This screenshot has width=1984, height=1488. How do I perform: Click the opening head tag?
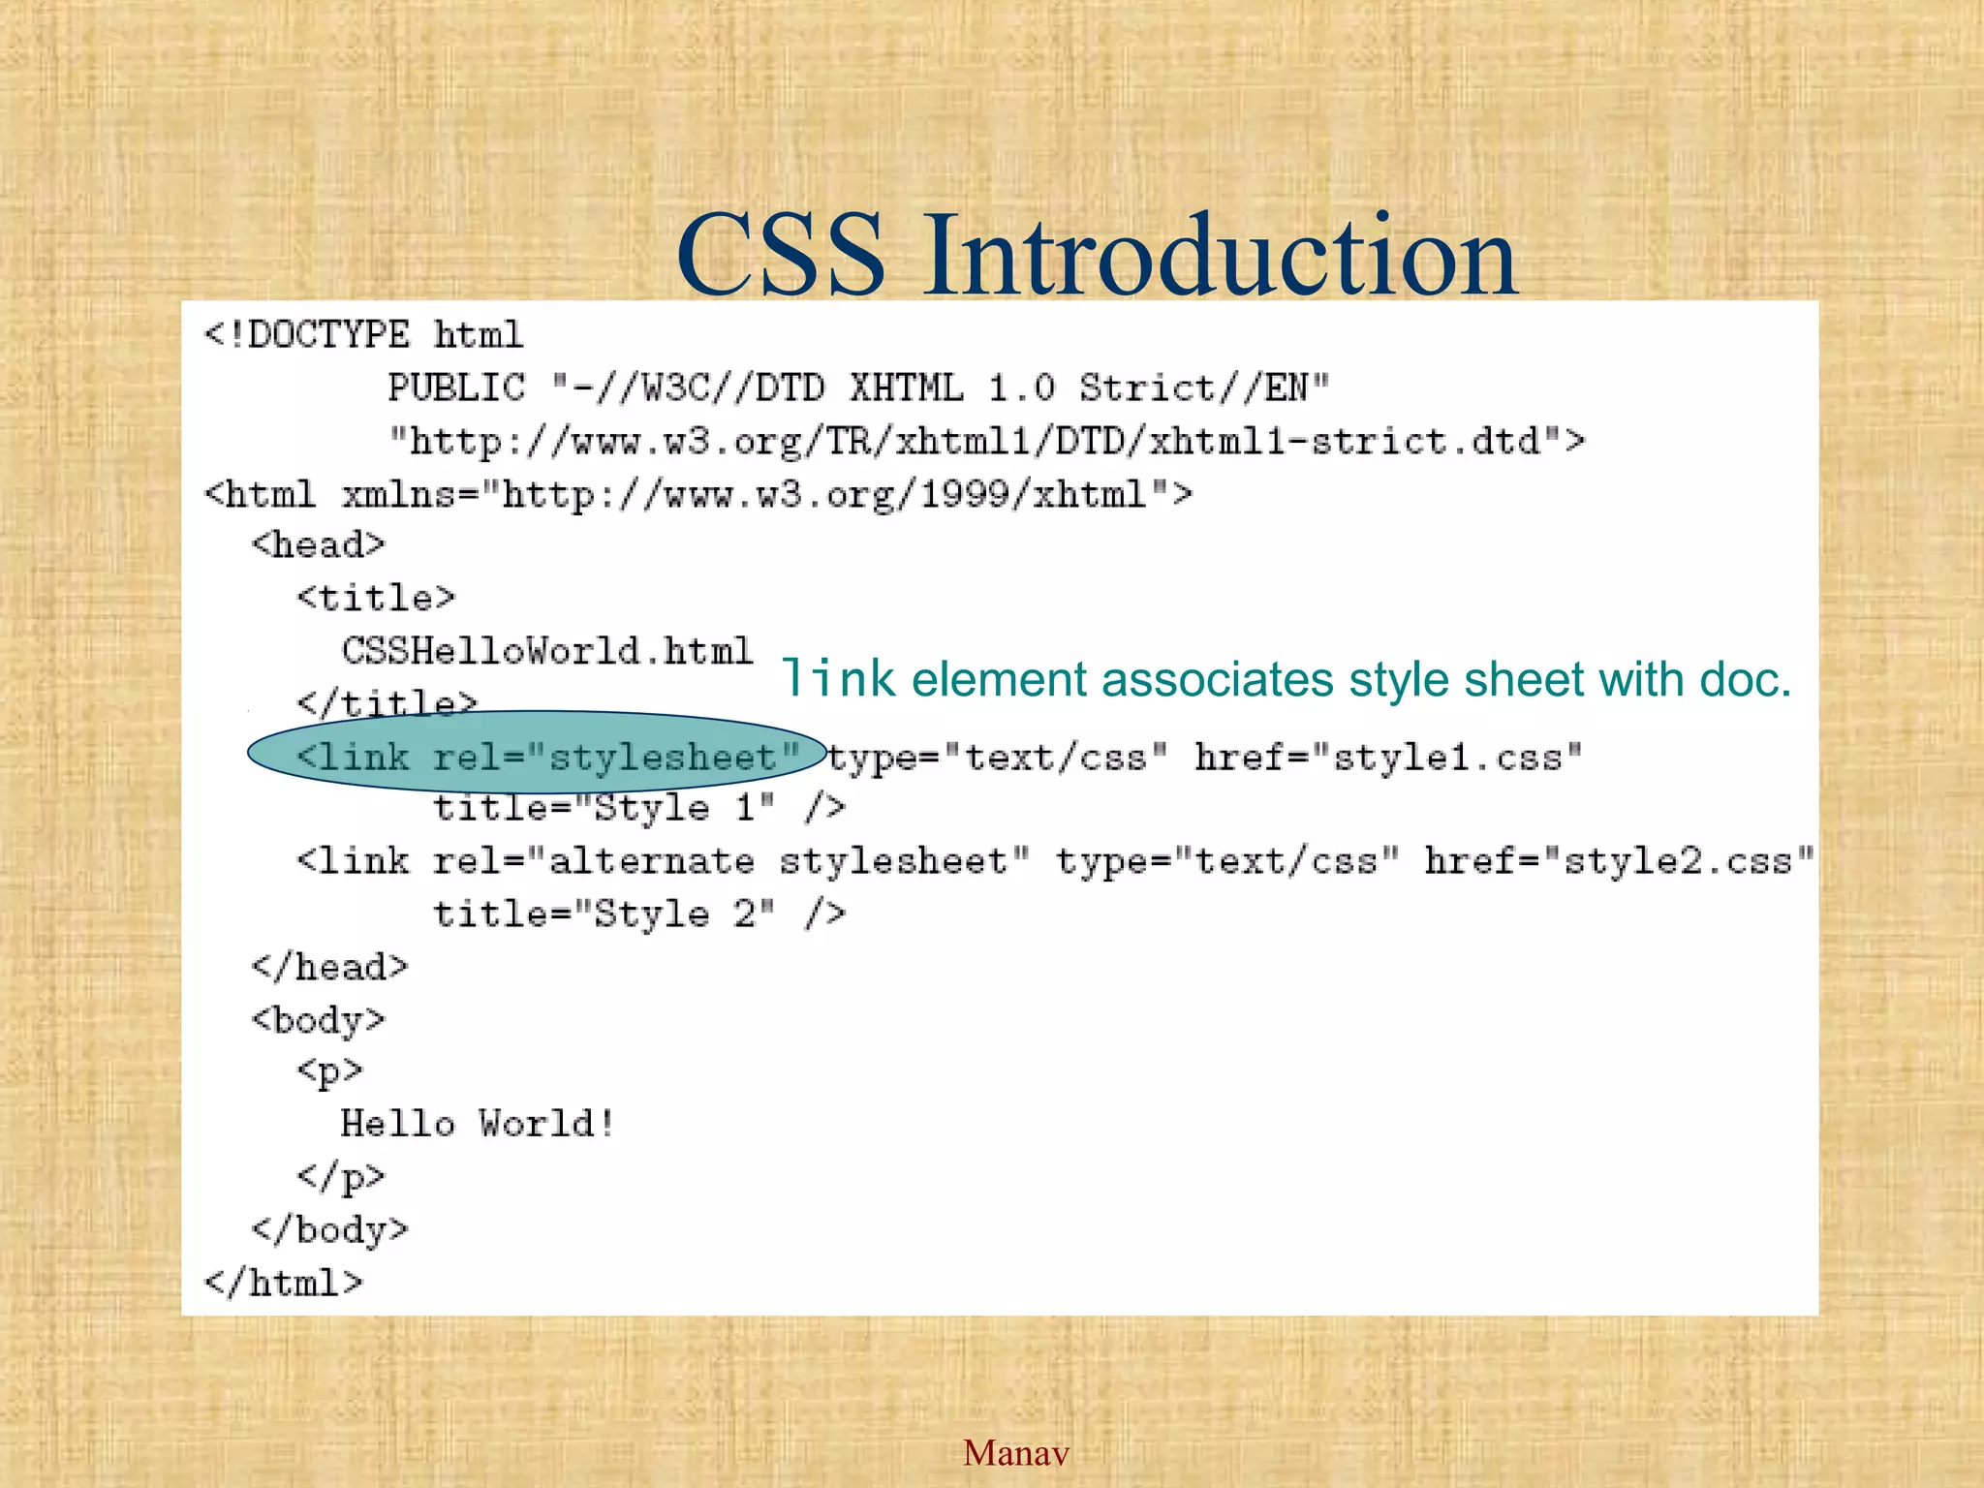318,545
